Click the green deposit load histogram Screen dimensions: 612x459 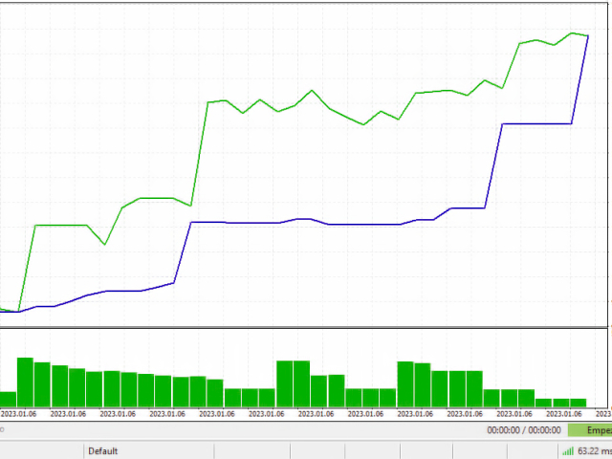click(293, 382)
